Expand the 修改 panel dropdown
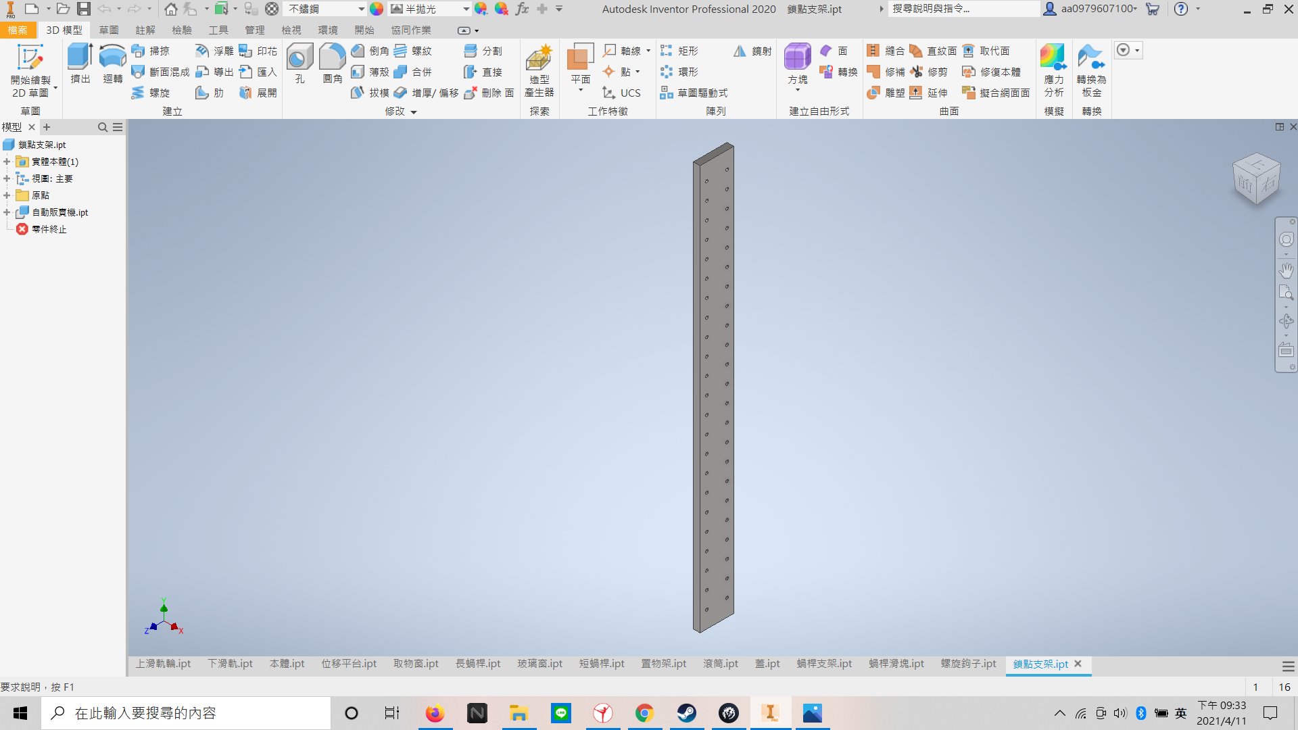 pyautogui.click(x=414, y=112)
